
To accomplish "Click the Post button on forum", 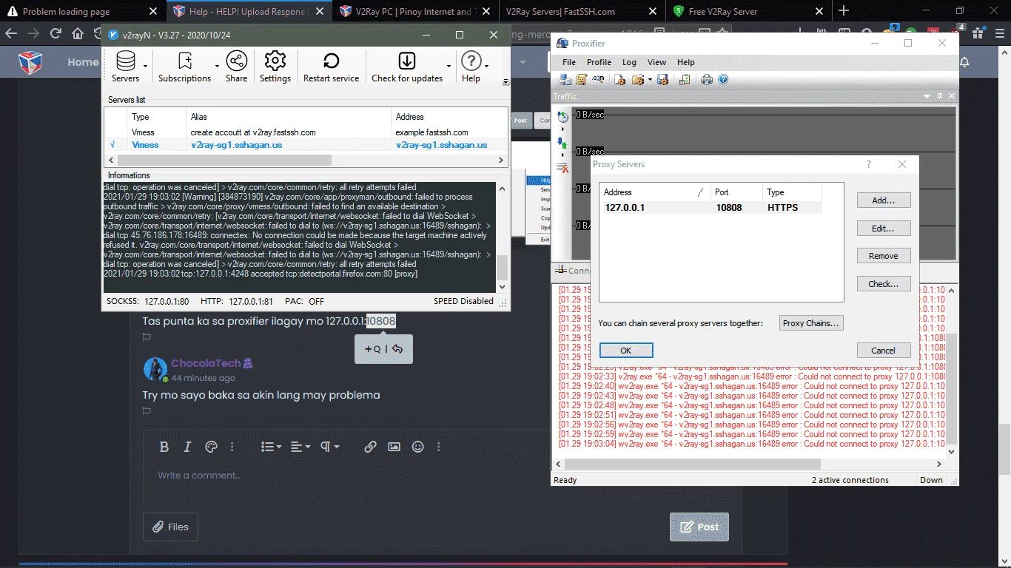I will pos(699,527).
